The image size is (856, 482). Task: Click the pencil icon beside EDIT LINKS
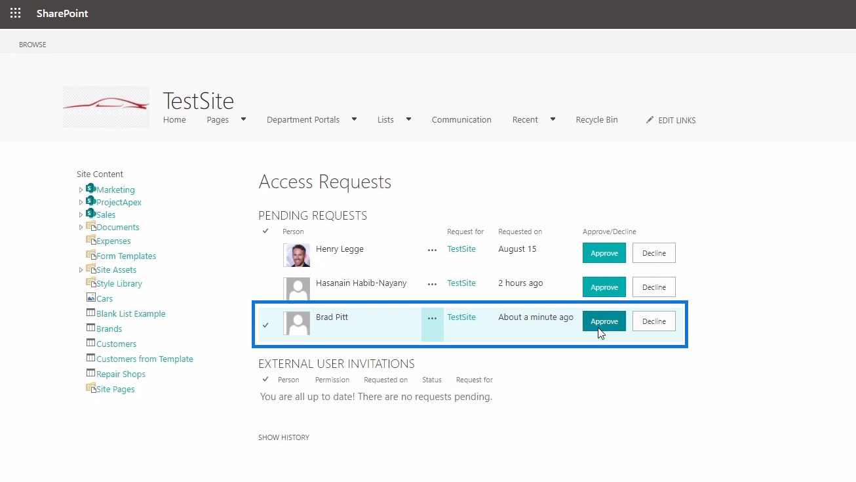650,120
